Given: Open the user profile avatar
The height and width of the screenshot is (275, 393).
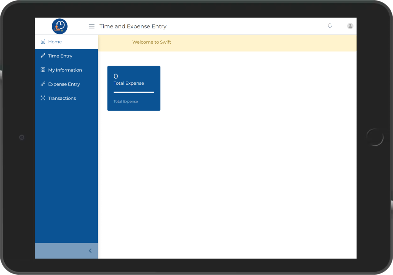Looking at the screenshot, I should tap(350, 26).
